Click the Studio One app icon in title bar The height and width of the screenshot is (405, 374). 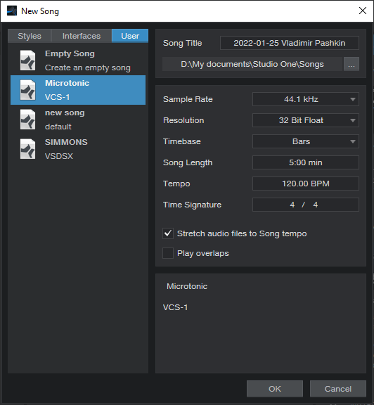(12, 11)
